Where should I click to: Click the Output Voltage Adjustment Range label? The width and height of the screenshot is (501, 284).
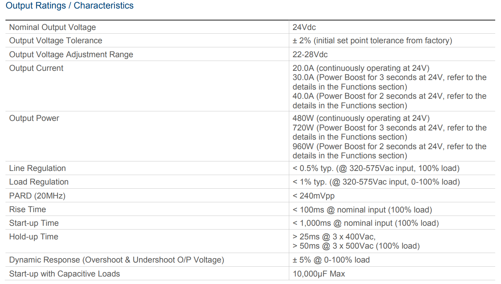click(71, 54)
